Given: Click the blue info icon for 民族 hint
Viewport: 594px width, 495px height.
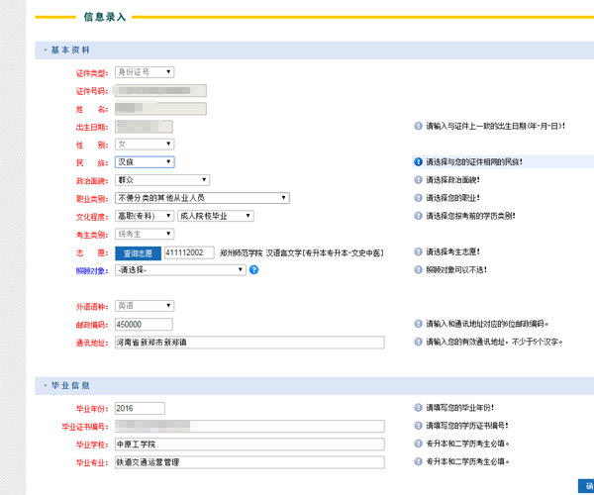Looking at the screenshot, I should 418,162.
